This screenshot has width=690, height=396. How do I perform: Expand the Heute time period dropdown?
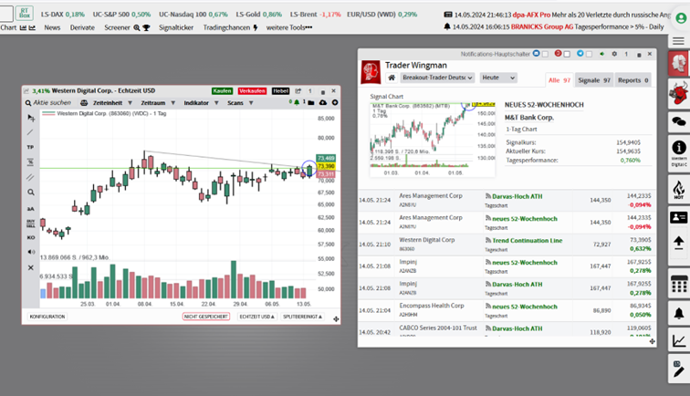pos(498,78)
